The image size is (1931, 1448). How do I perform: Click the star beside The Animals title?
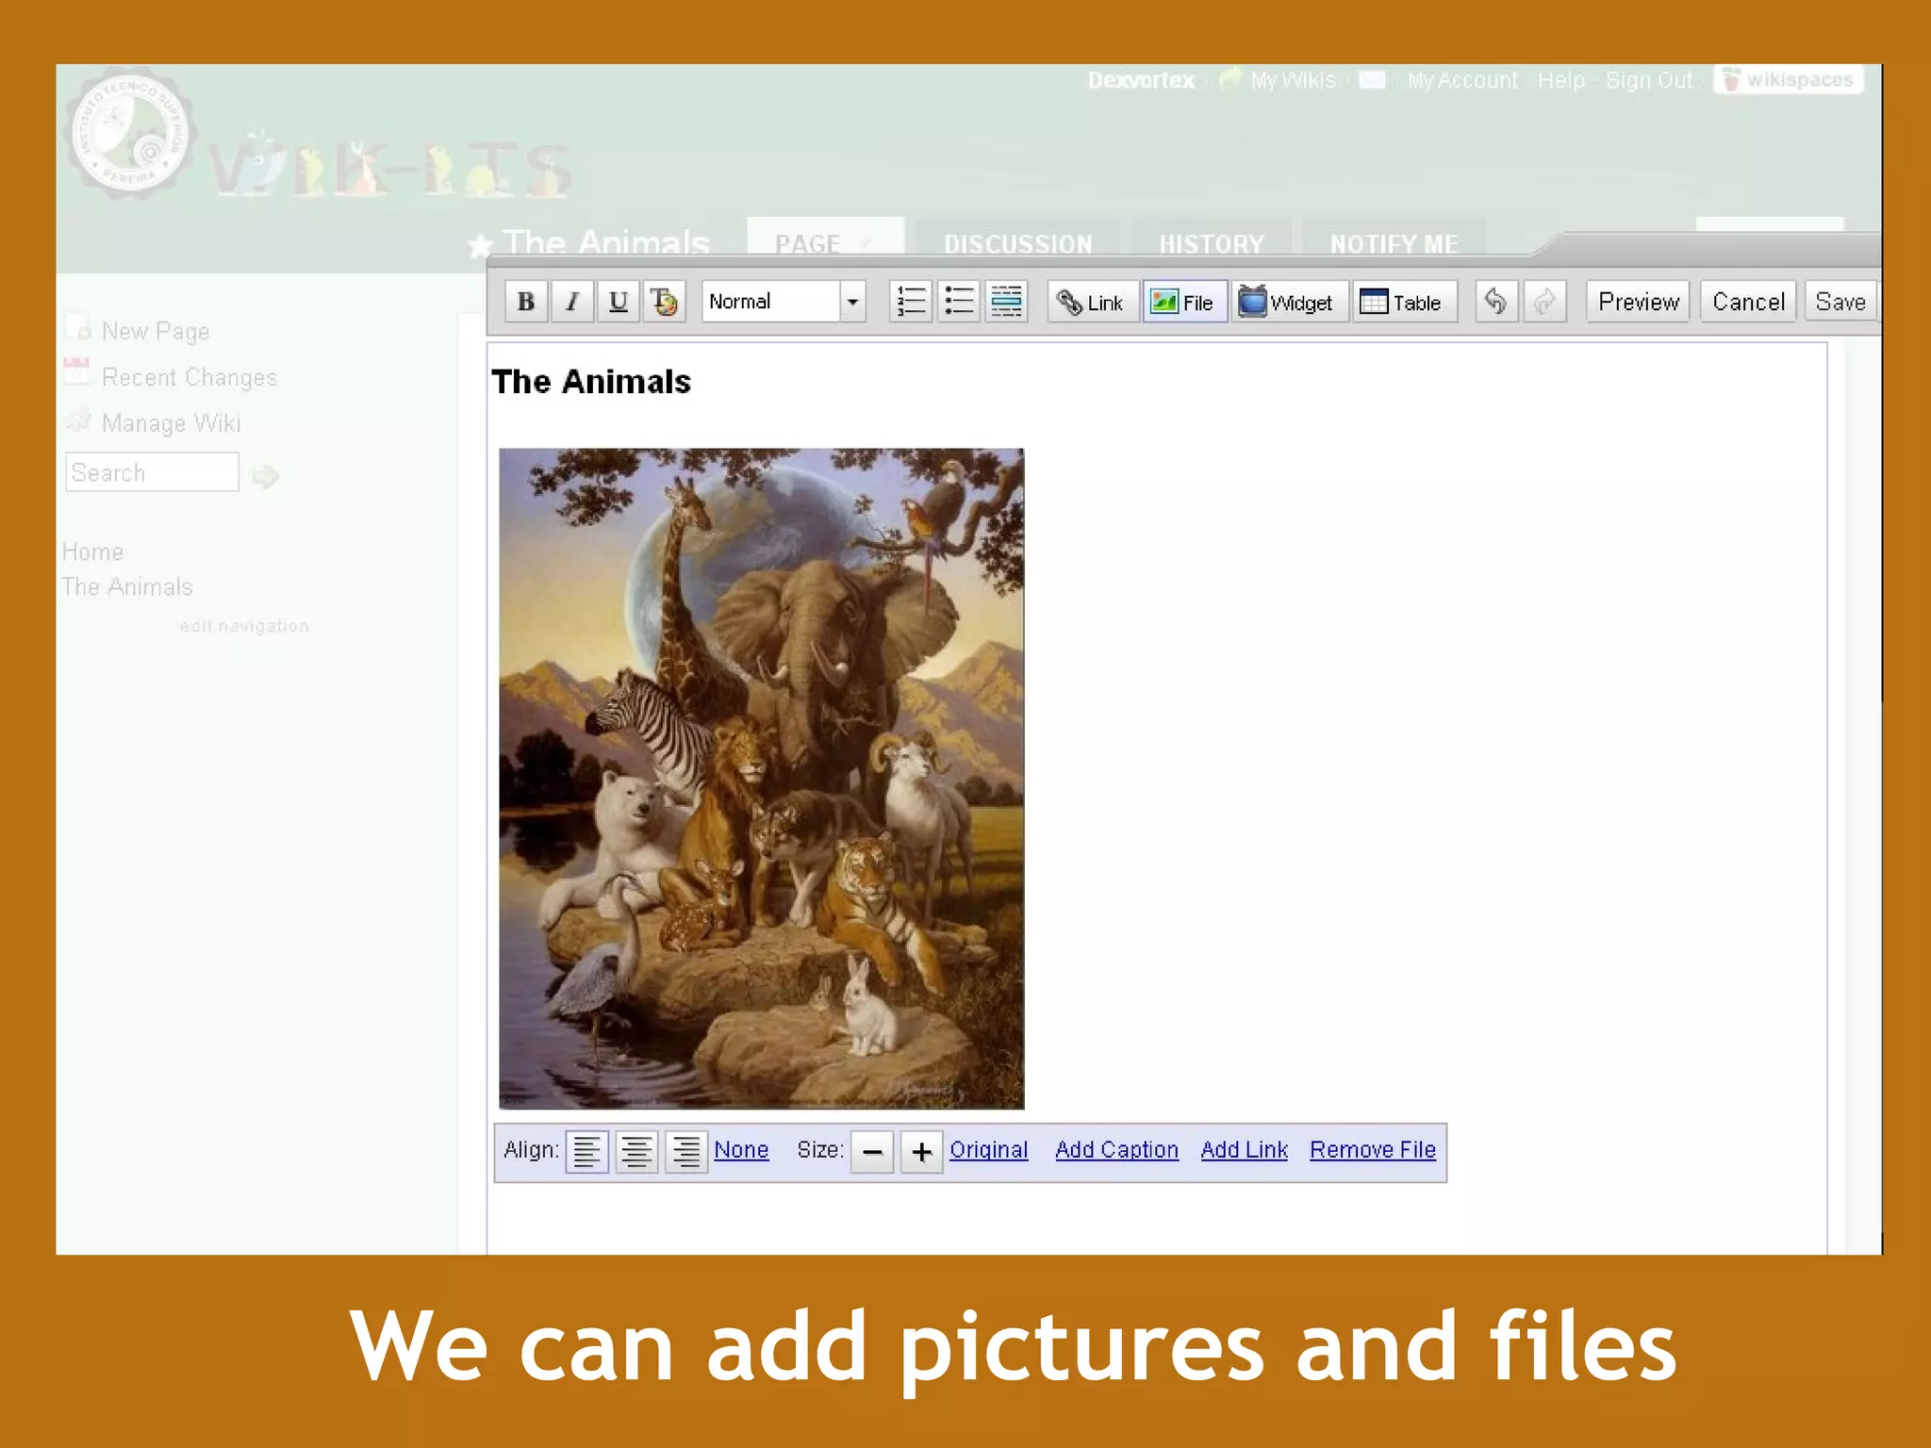click(x=480, y=246)
